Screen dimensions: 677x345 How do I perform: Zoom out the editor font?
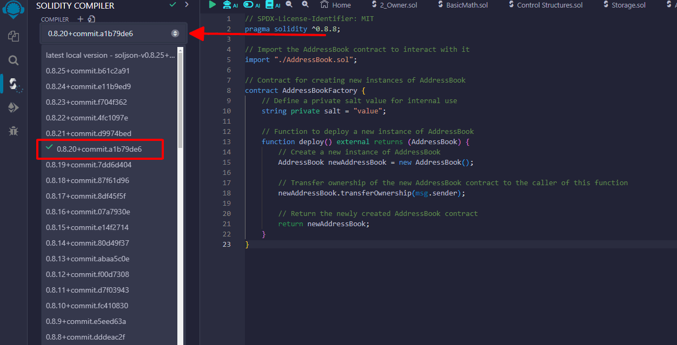point(289,4)
